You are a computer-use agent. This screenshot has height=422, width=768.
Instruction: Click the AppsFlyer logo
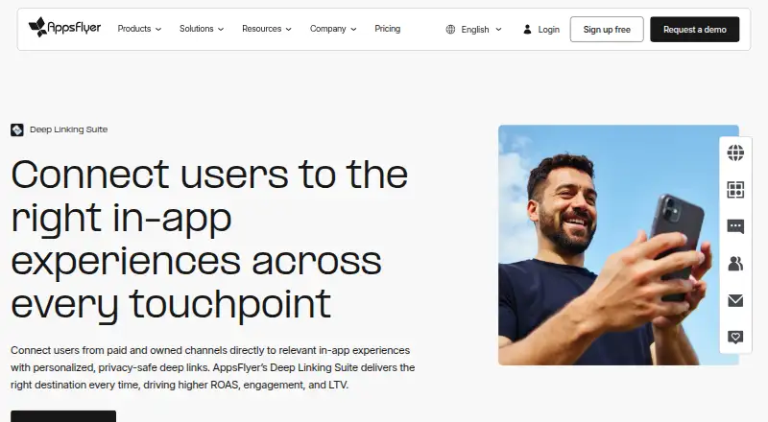[x=64, y=28]
